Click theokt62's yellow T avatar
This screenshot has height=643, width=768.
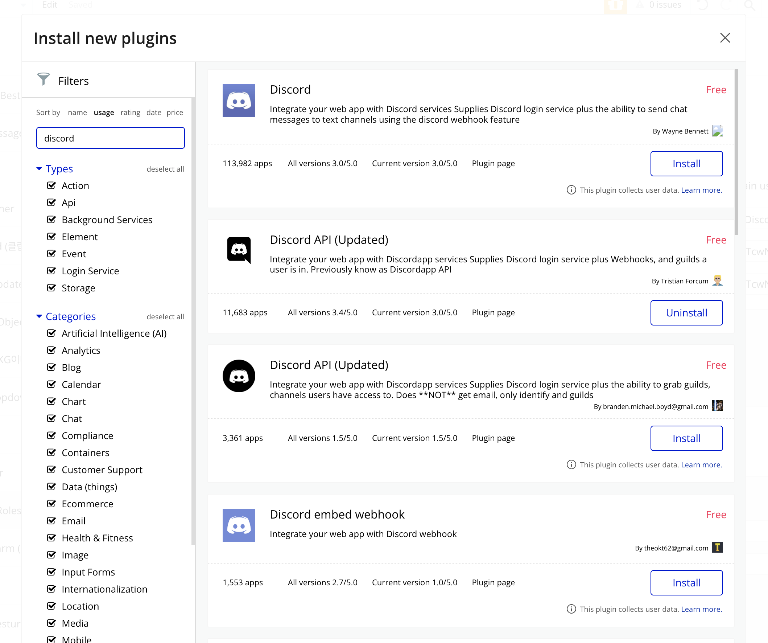click(x=718, y=548)
